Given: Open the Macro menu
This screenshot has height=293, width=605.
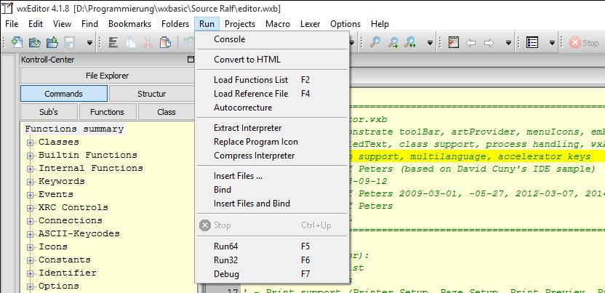Looking at the screenshot, I should [x=277, y=24].
